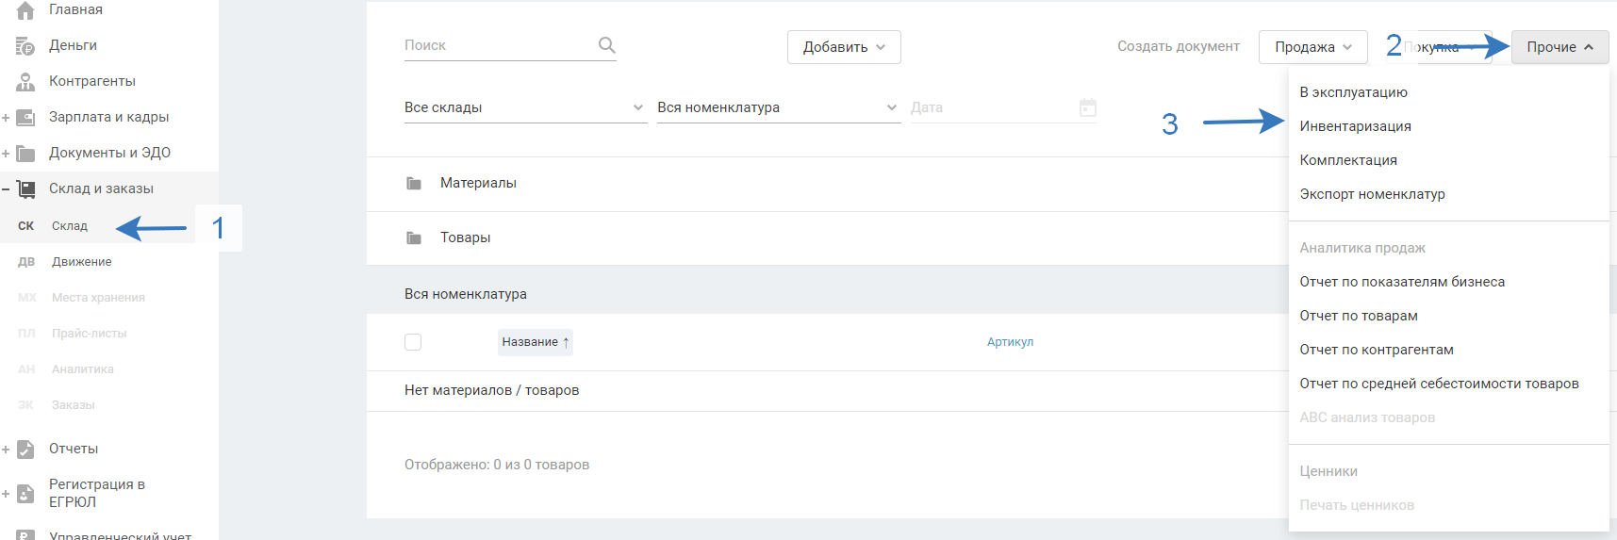Select Комплектация menu item
This screenshot has width=1617, height=540.
pos(1448,160)
